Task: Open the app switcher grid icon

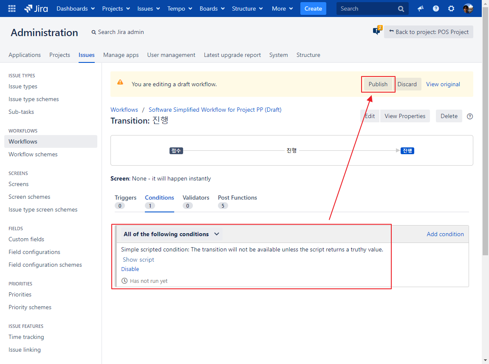Action: coord(12,8)
